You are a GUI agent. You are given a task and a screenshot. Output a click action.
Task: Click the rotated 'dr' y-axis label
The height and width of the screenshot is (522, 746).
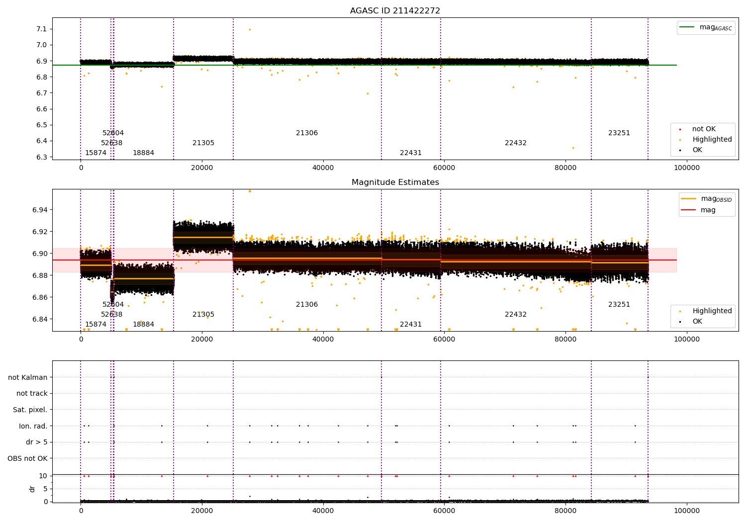coord(32,489)
